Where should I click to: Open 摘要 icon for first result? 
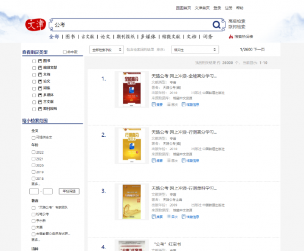(154, 105)
